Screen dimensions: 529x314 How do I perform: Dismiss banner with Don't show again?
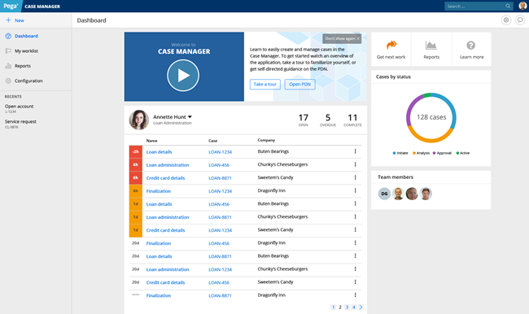point(342,38)
